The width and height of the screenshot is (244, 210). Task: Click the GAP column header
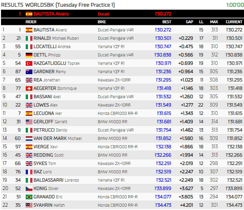click(189, 22)
